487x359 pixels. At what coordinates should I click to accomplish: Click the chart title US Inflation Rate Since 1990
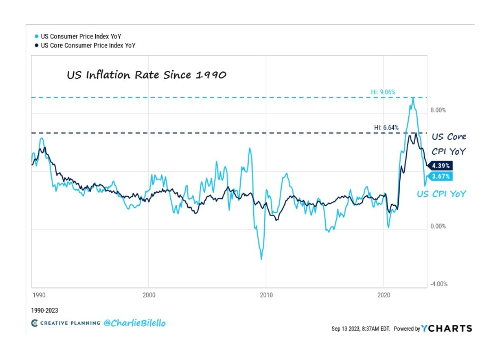(146, 75)
